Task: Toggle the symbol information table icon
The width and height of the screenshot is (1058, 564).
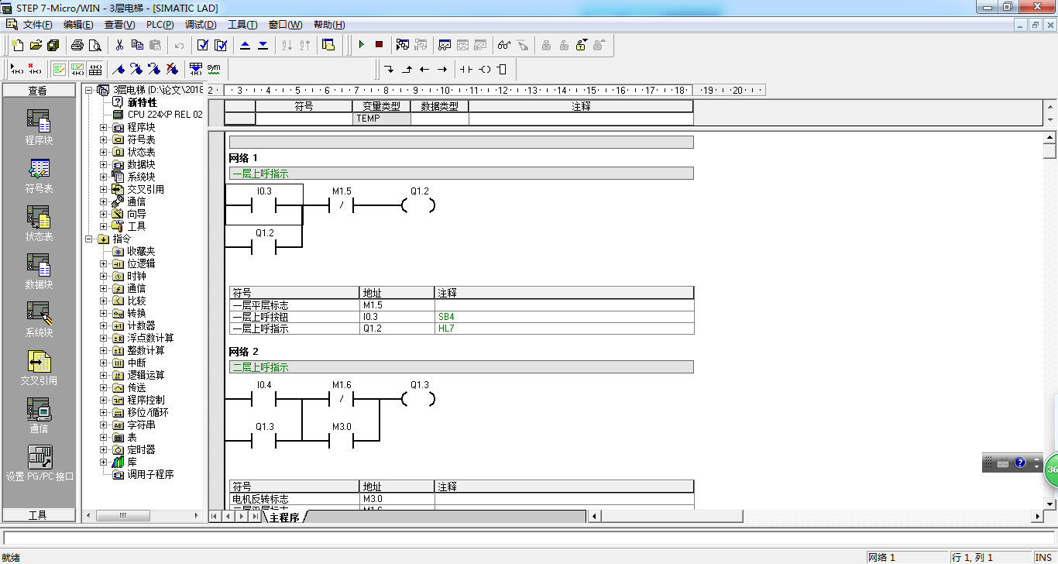Action: (x=94, y=69)
